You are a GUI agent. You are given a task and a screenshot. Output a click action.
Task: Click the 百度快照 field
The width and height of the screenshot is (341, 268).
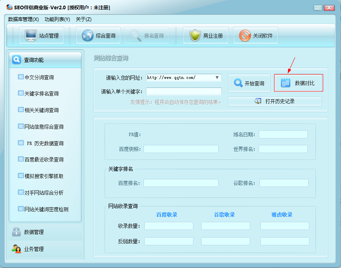(181, 149)
